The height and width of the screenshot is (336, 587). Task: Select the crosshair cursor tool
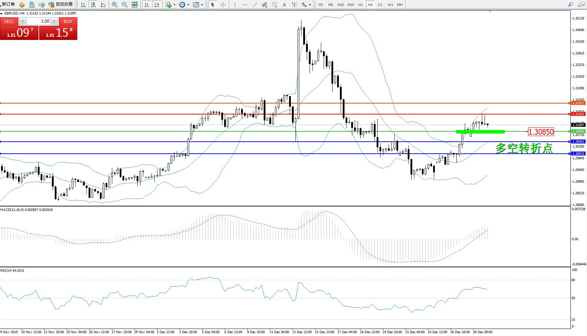coord(223,5)
